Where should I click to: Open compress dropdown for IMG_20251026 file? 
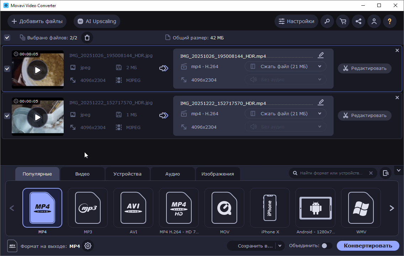285,67
